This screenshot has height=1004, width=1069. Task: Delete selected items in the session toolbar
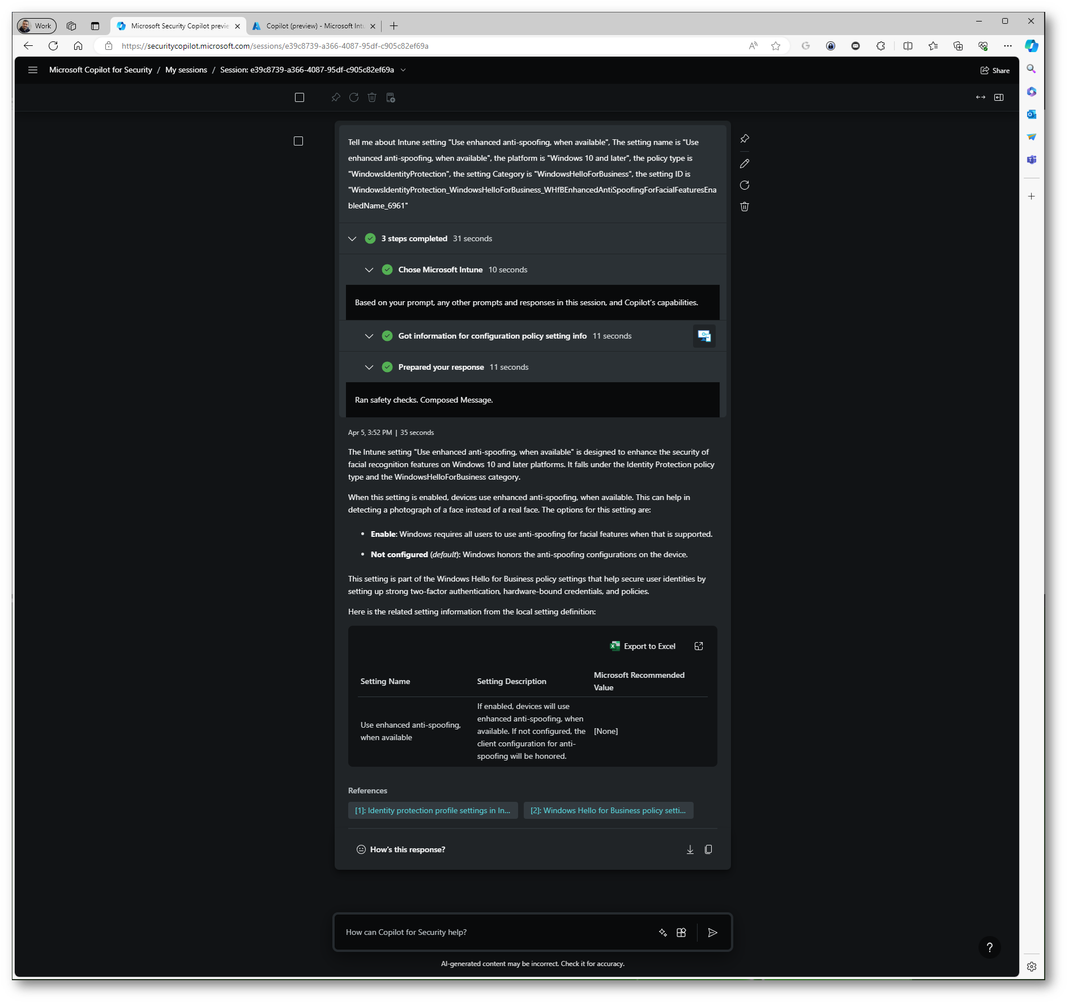(372, 97)
